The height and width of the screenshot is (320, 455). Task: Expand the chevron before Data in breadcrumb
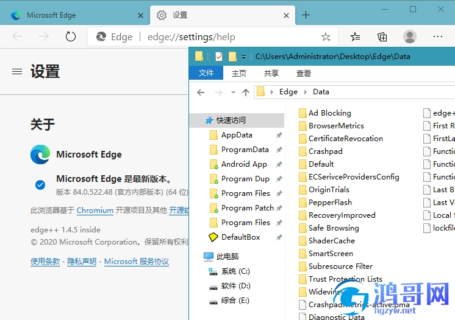[306, 92]
